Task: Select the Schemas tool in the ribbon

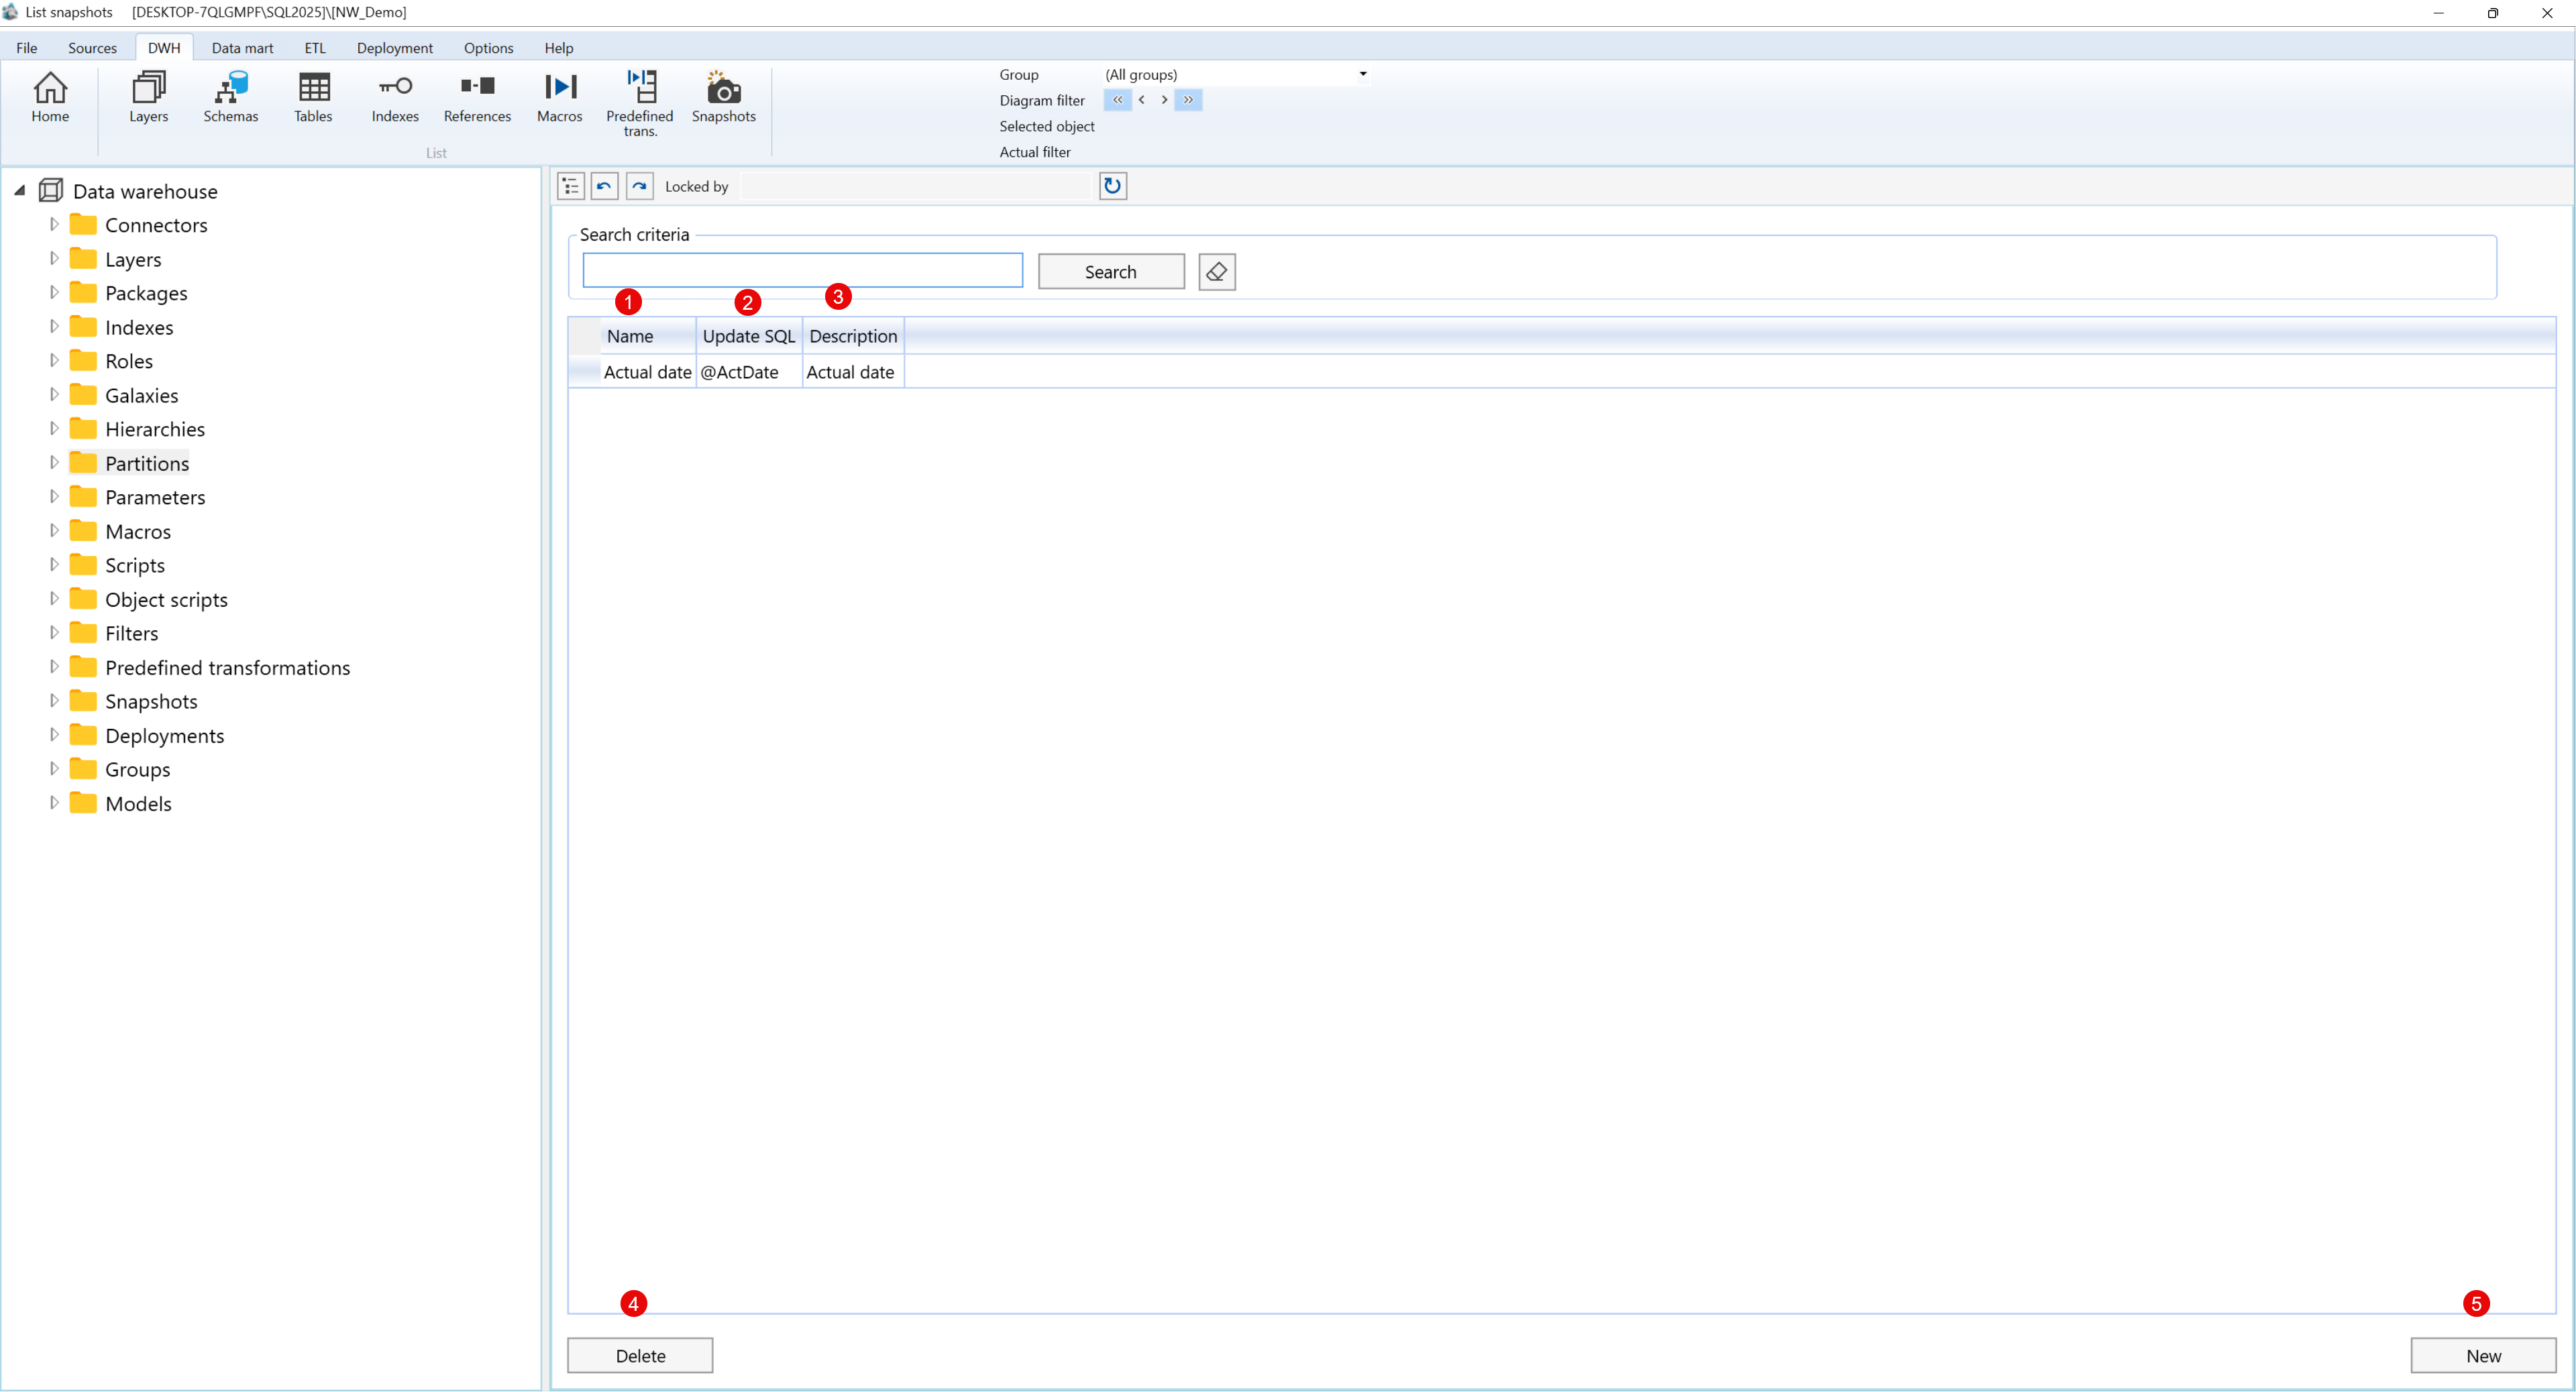Action: pyautogui.click(x=231, y=96)
